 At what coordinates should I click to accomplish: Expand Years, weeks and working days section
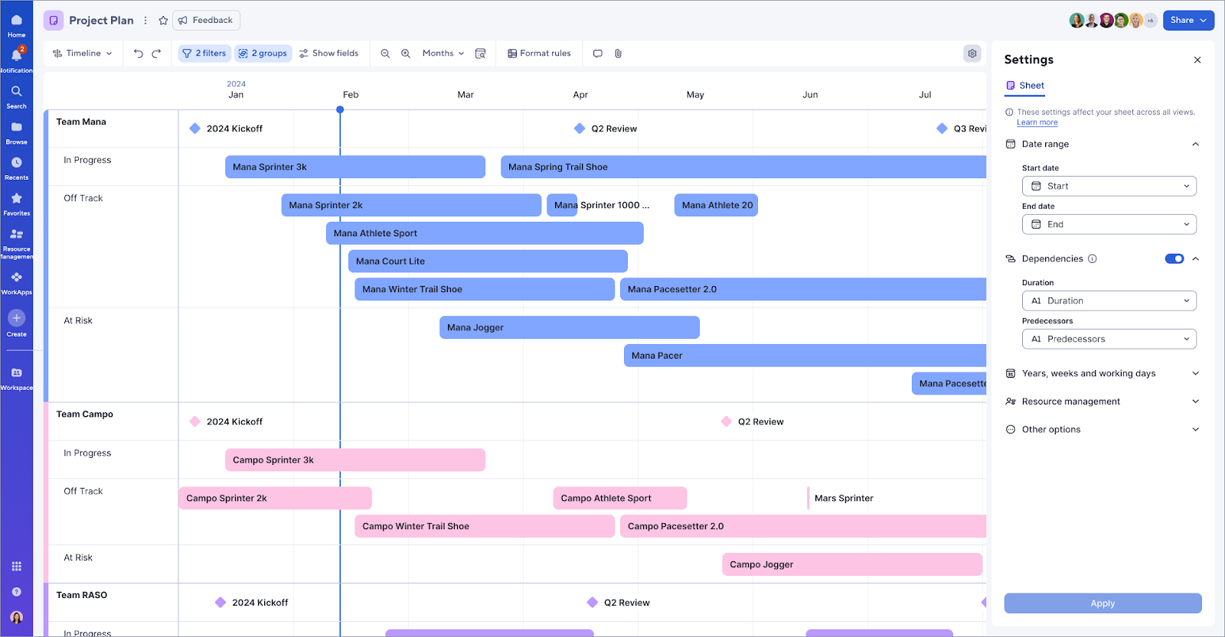[1102, 373]
